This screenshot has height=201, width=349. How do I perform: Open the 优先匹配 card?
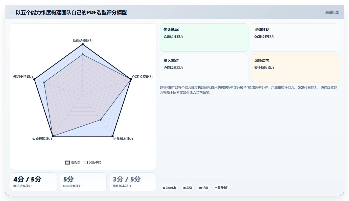tap(204, 37)
